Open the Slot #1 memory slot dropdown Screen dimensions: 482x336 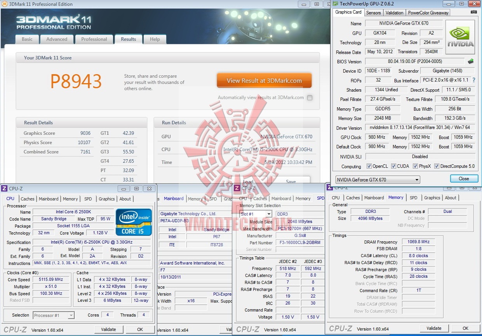point(256,214)
